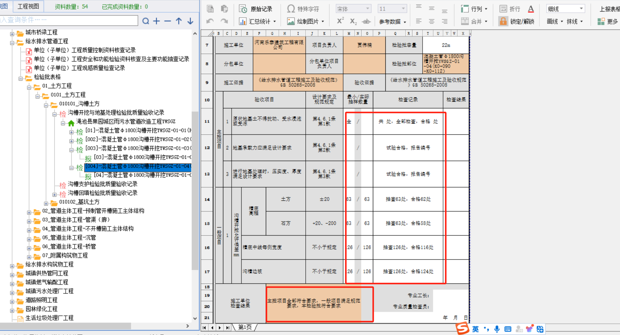The height and width of the screenshot is (335, 620).
Task: Select 010101_沟槽土方 folder
Action: [x=79, y=104]
